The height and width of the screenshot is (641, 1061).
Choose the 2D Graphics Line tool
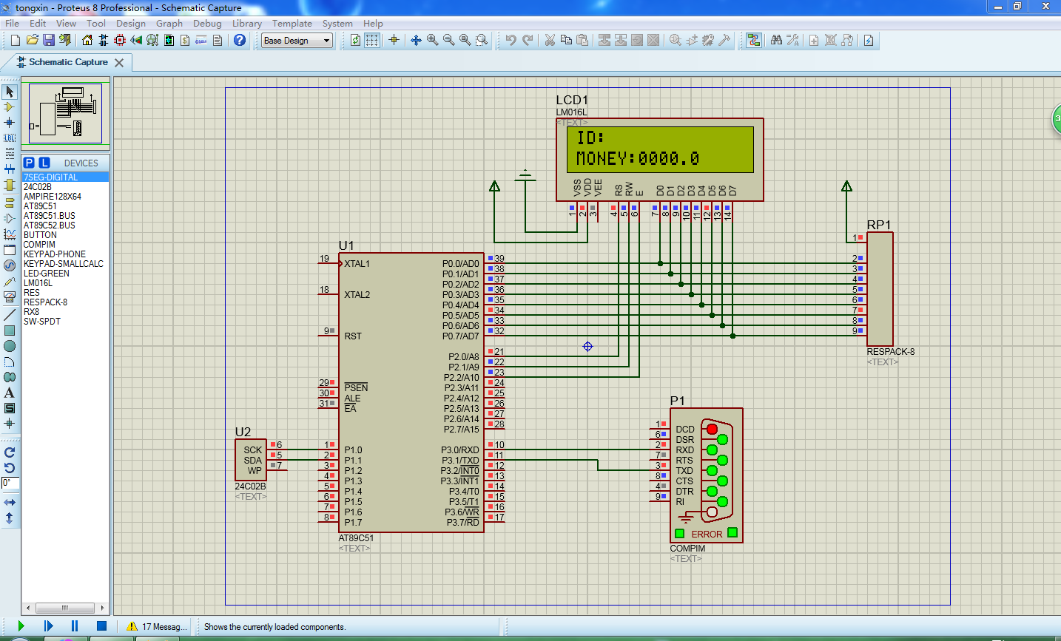click(x=10, y=315)
